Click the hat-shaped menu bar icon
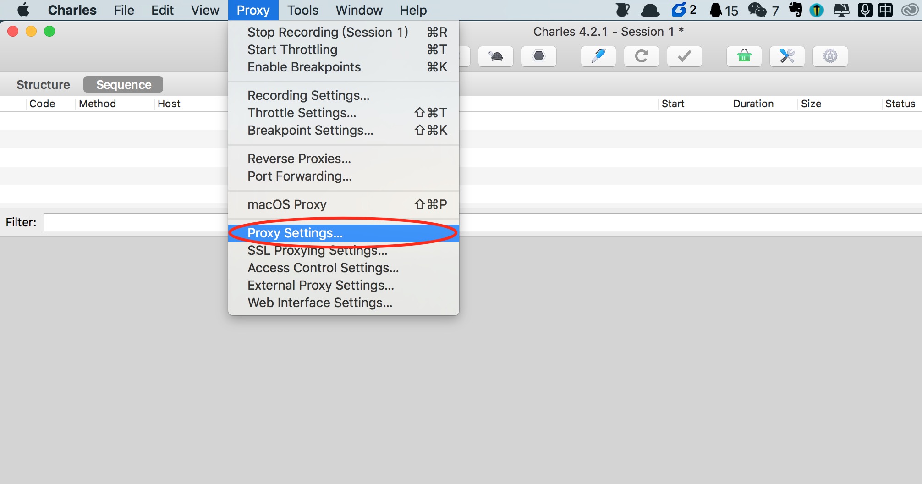 tap(650, 10)
